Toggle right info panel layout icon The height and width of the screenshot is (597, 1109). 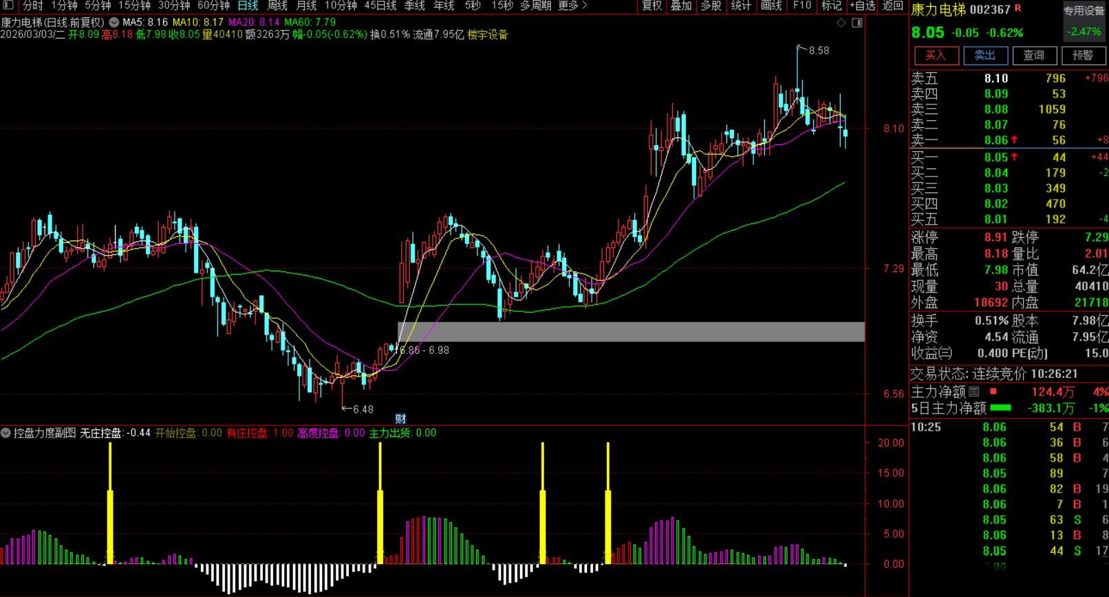[857, 23]
